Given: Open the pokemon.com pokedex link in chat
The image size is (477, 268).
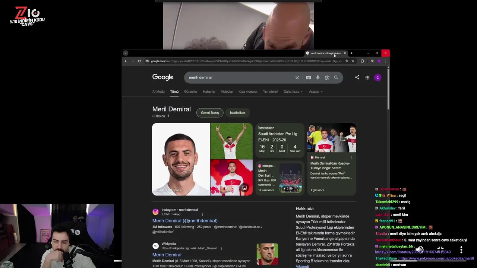Looking at the screenshot, I should (x=436, y=258).
